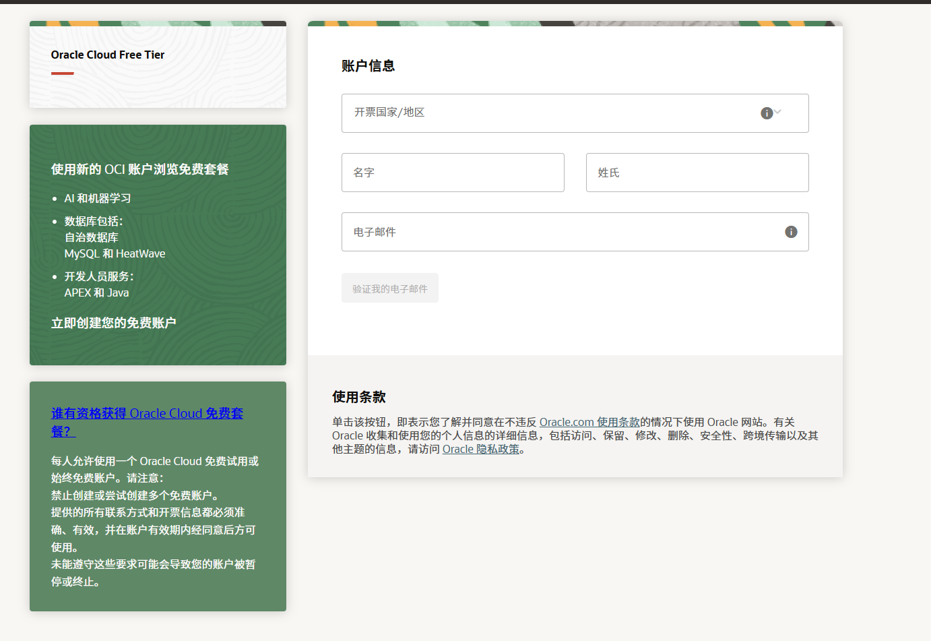The height and width of the screenshot is (641, 931).
Task: Click the 使用条款 heading
Action: [359, 397]
